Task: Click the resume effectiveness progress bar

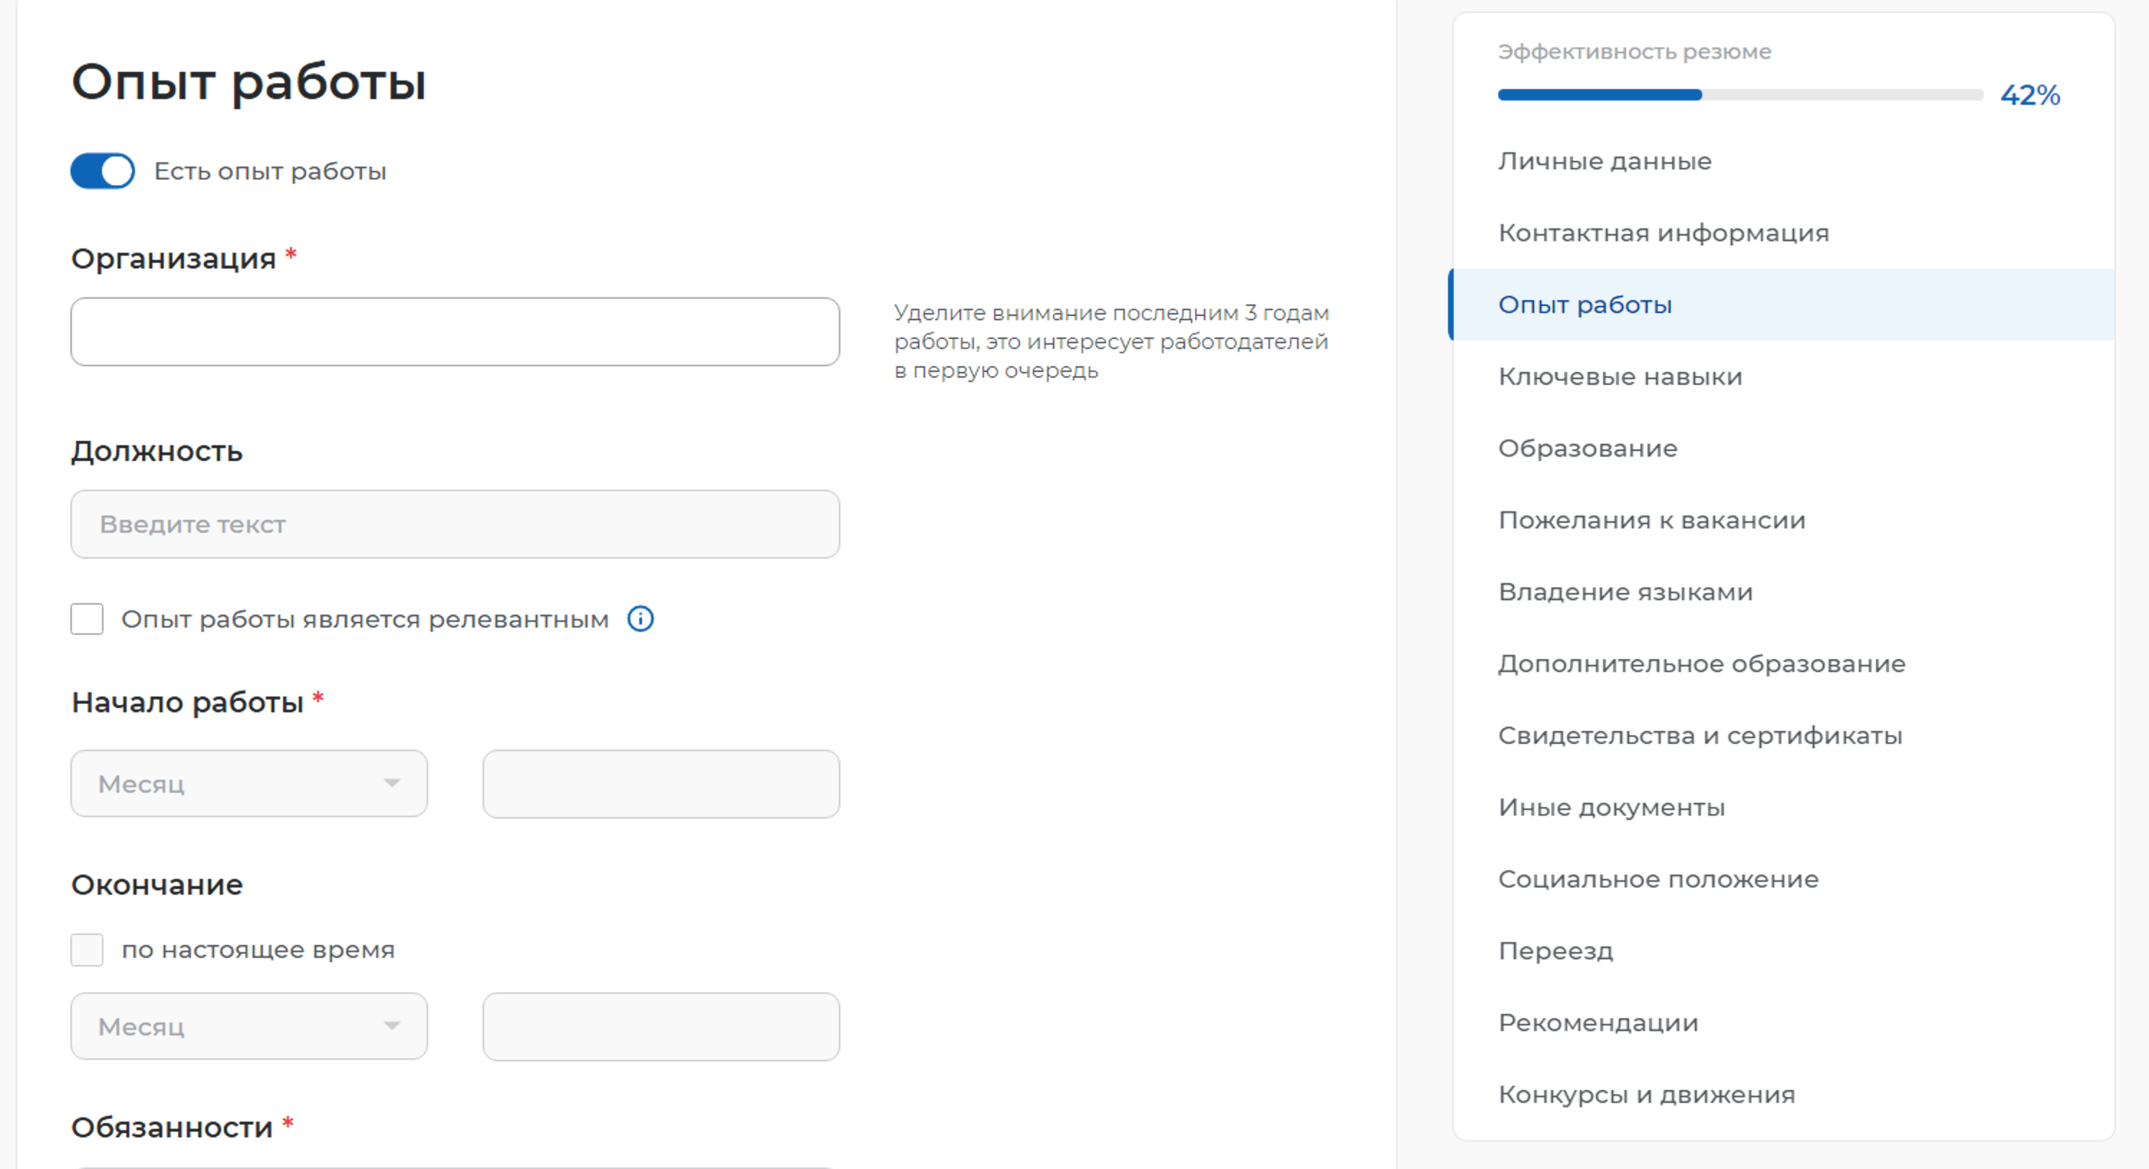Action: (x=1740, y=95)
